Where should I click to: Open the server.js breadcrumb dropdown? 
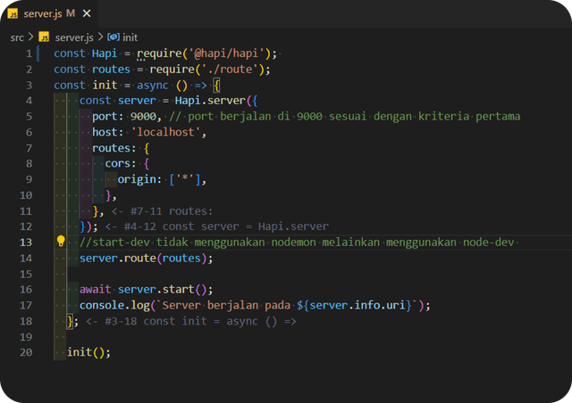73,37
